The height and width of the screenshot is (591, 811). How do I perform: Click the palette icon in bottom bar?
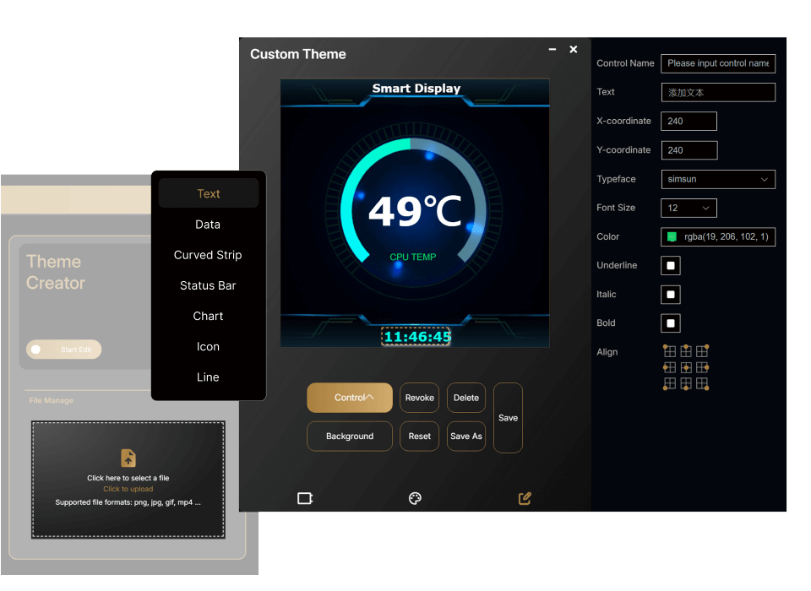[x=415, y=498]
